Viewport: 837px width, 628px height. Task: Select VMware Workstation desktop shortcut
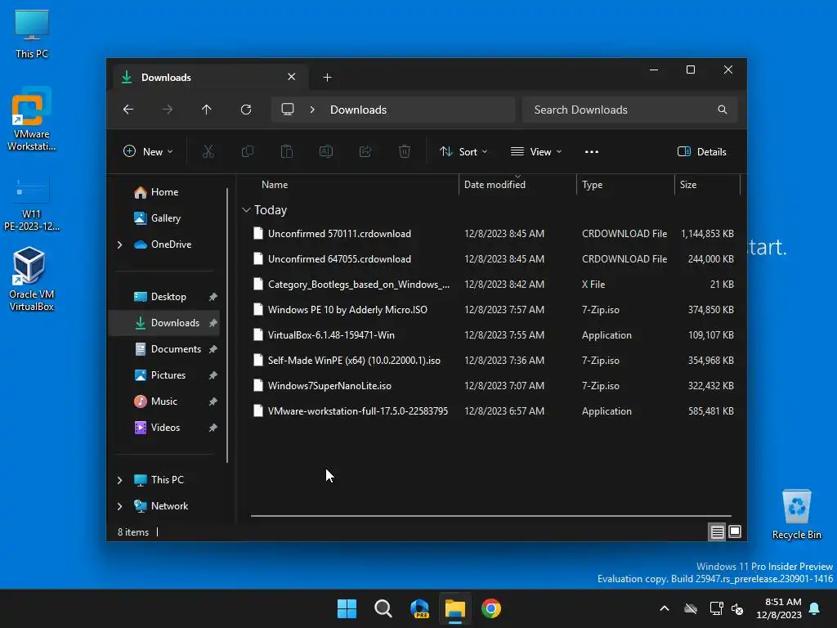coord(32,119)
